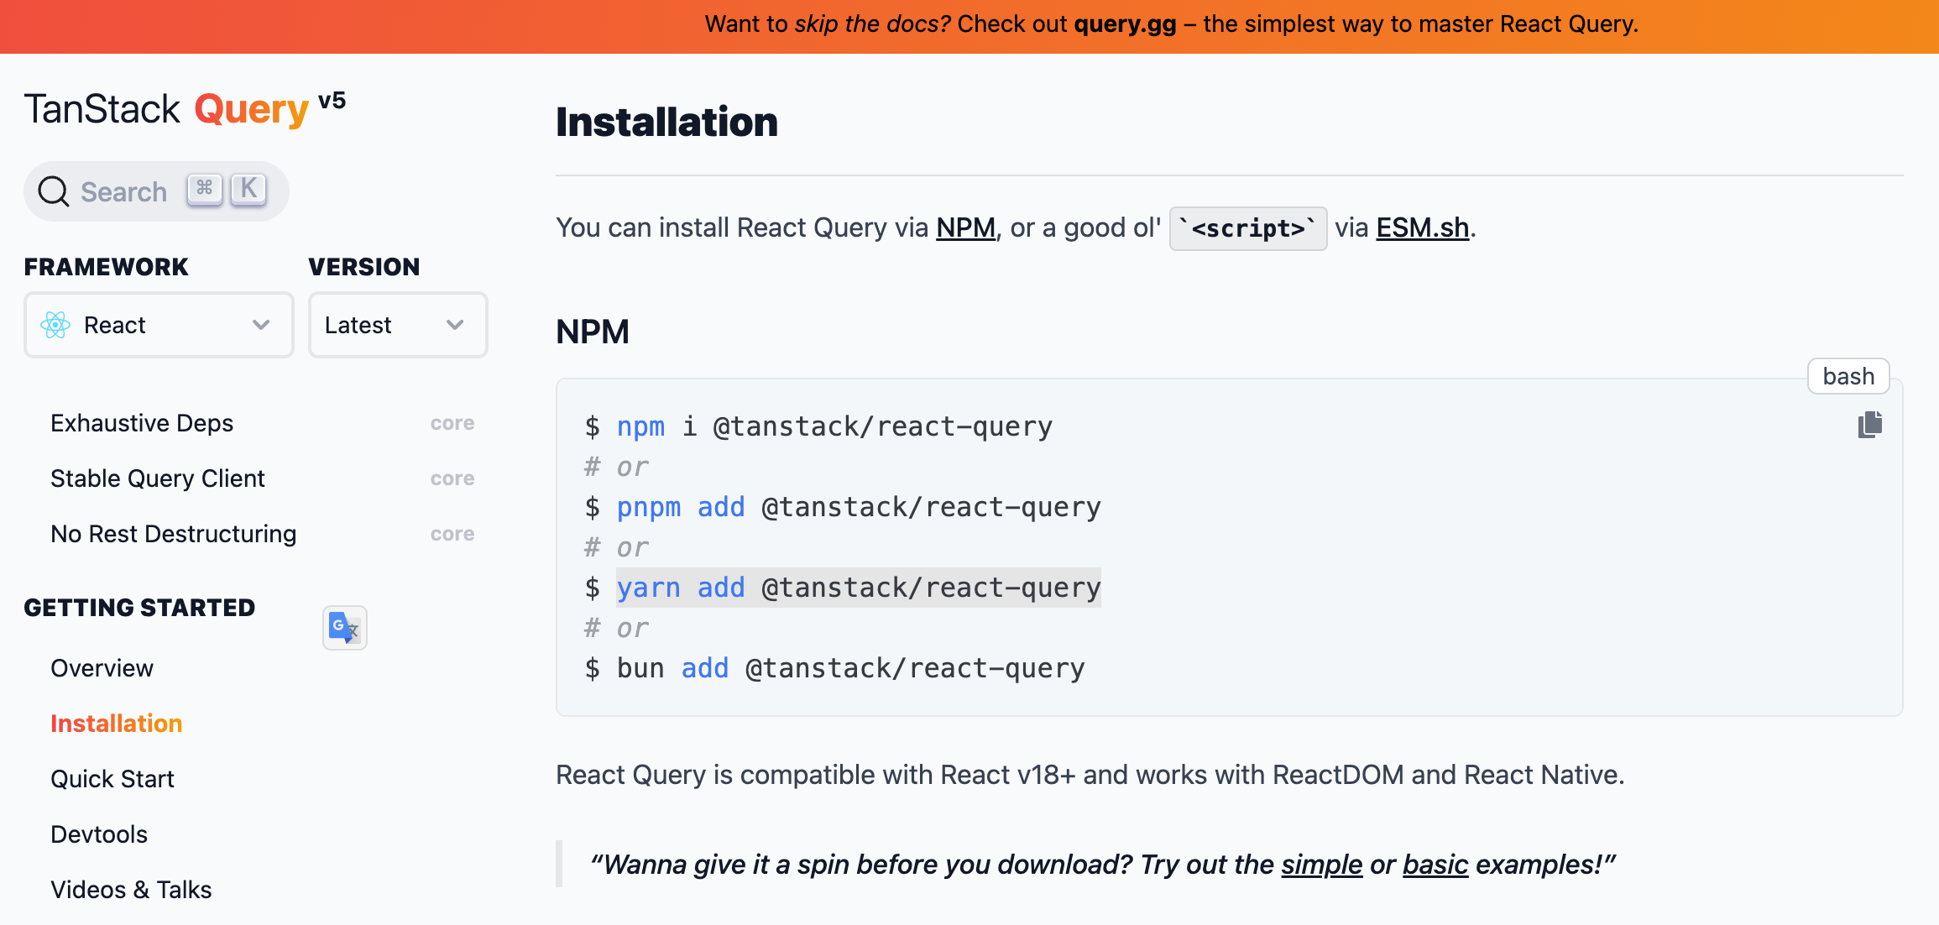Click the Google Translate icon near Getting Started
The width and height of the screenshot is (1939, 925).
(x=344, y=627)
